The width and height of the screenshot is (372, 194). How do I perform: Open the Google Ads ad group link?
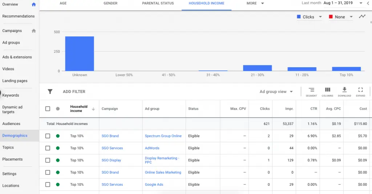154,185
